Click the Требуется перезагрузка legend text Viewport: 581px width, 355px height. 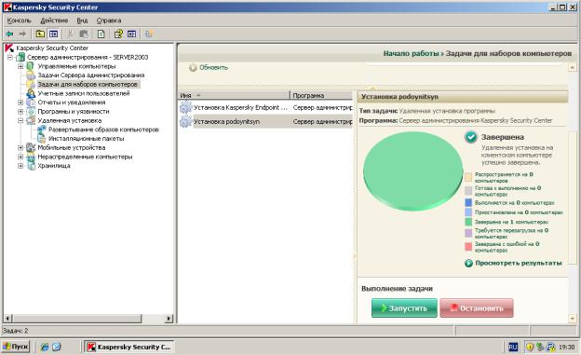[511, 233]
